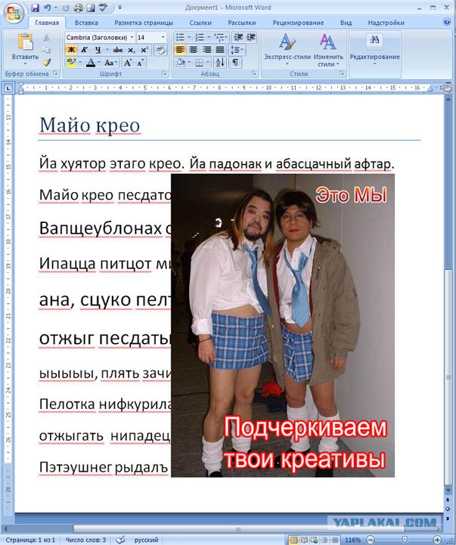Click Изменить стили button
456x545 pixels.
(x=328, y=50)
